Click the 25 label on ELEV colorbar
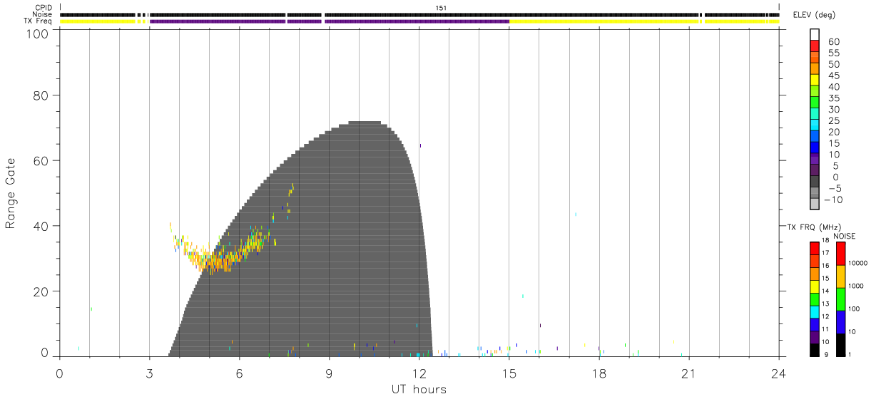This screenshot has height=404, width=876. pyautogui.click(x=833, y=121)
